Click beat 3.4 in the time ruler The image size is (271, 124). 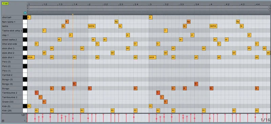197,4
